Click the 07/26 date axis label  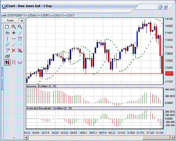coord(160,133)
